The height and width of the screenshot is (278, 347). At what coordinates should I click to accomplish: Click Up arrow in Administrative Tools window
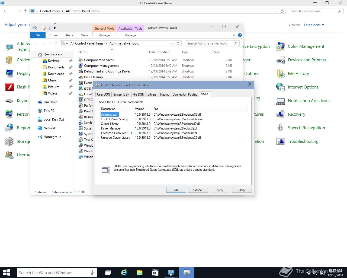tap(56, 43)
